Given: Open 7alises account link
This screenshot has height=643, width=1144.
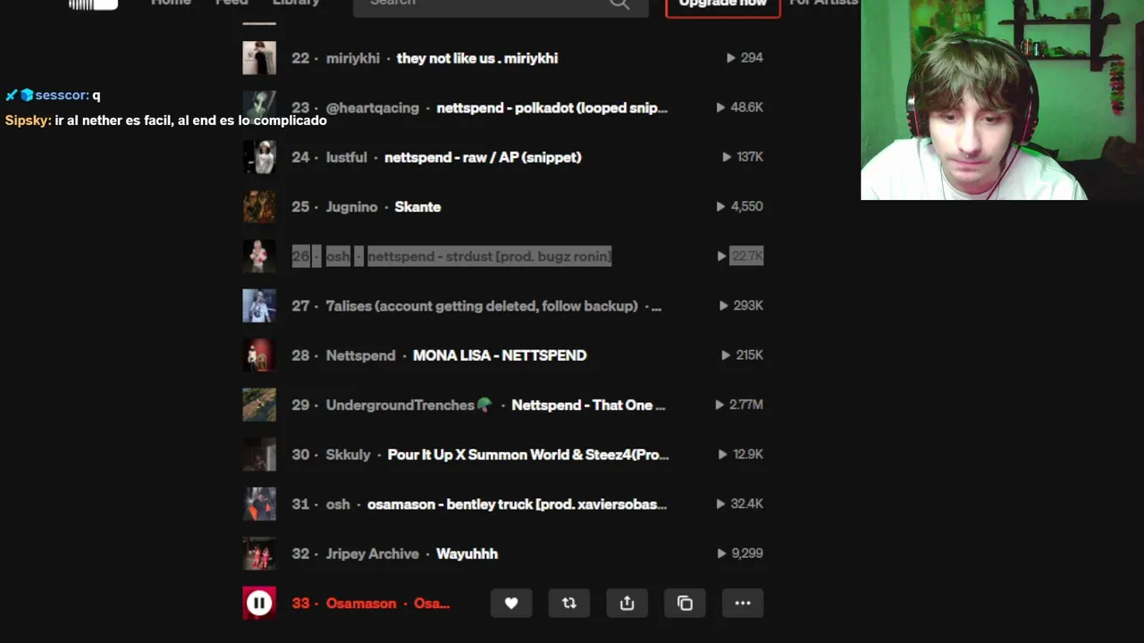Looking at the screenshot, I should coord(482,305).
